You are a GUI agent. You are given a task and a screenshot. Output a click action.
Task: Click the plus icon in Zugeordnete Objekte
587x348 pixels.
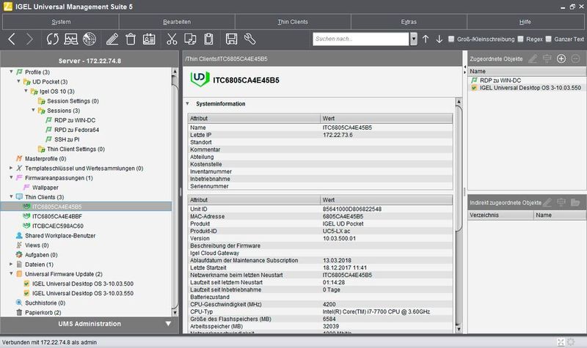coord(561,59)
